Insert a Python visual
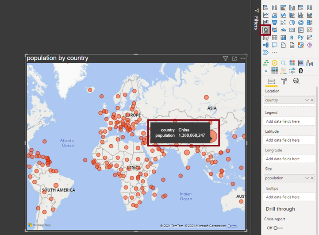This screenshot has width=319, height=235. 301,38
